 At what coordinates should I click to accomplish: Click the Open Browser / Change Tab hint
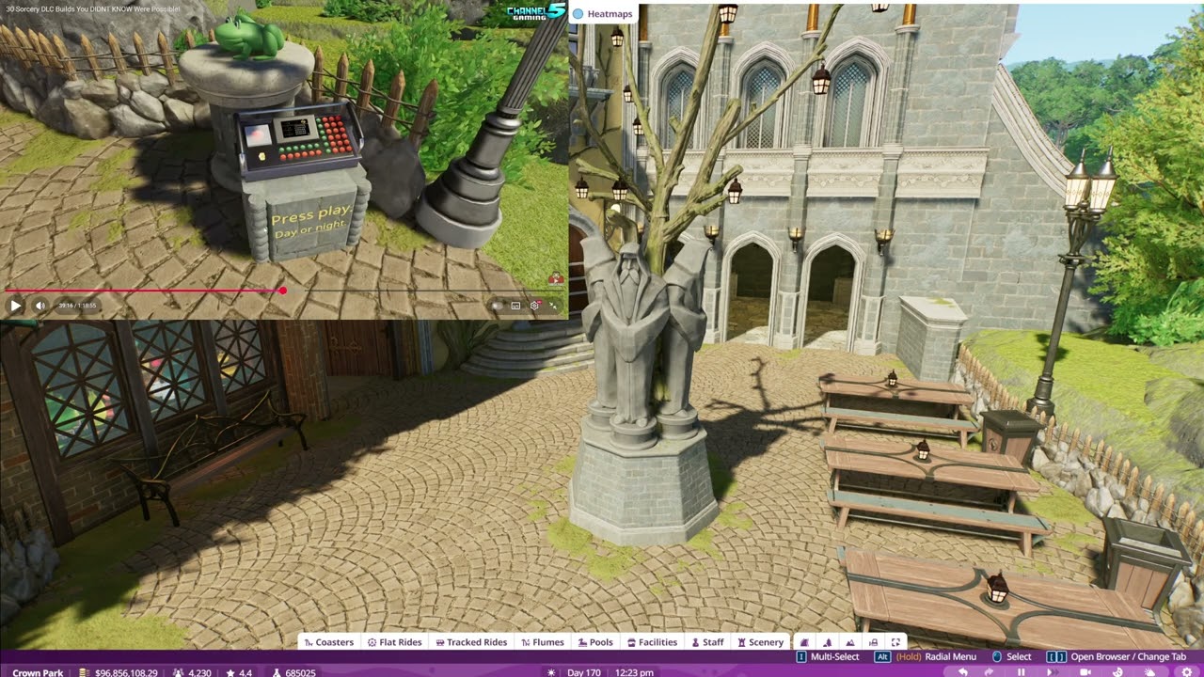tap(1117, 656)
